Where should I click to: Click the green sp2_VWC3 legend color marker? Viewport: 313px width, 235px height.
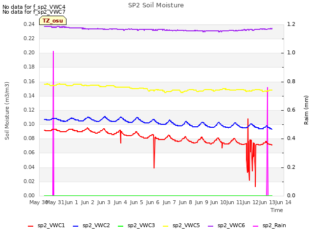coord(121,226)
